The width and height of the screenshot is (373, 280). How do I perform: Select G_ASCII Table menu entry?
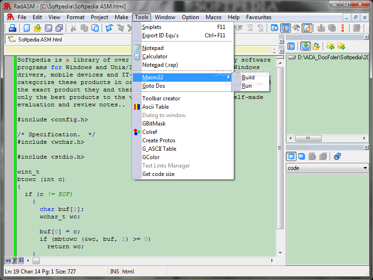183,149
